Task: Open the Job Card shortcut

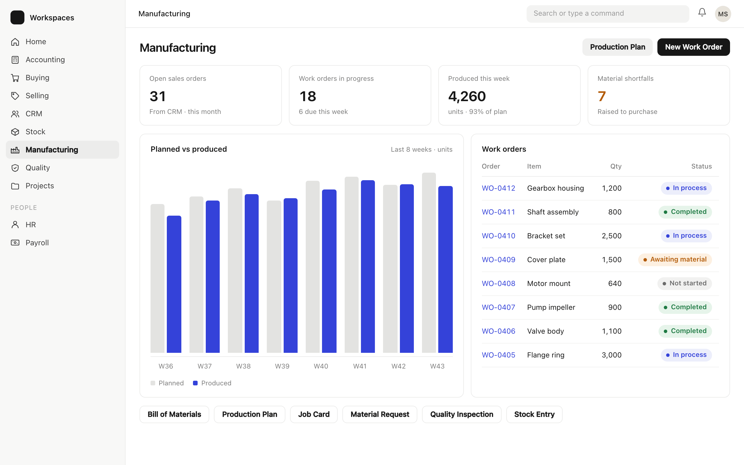Action: tap(314, 414)
